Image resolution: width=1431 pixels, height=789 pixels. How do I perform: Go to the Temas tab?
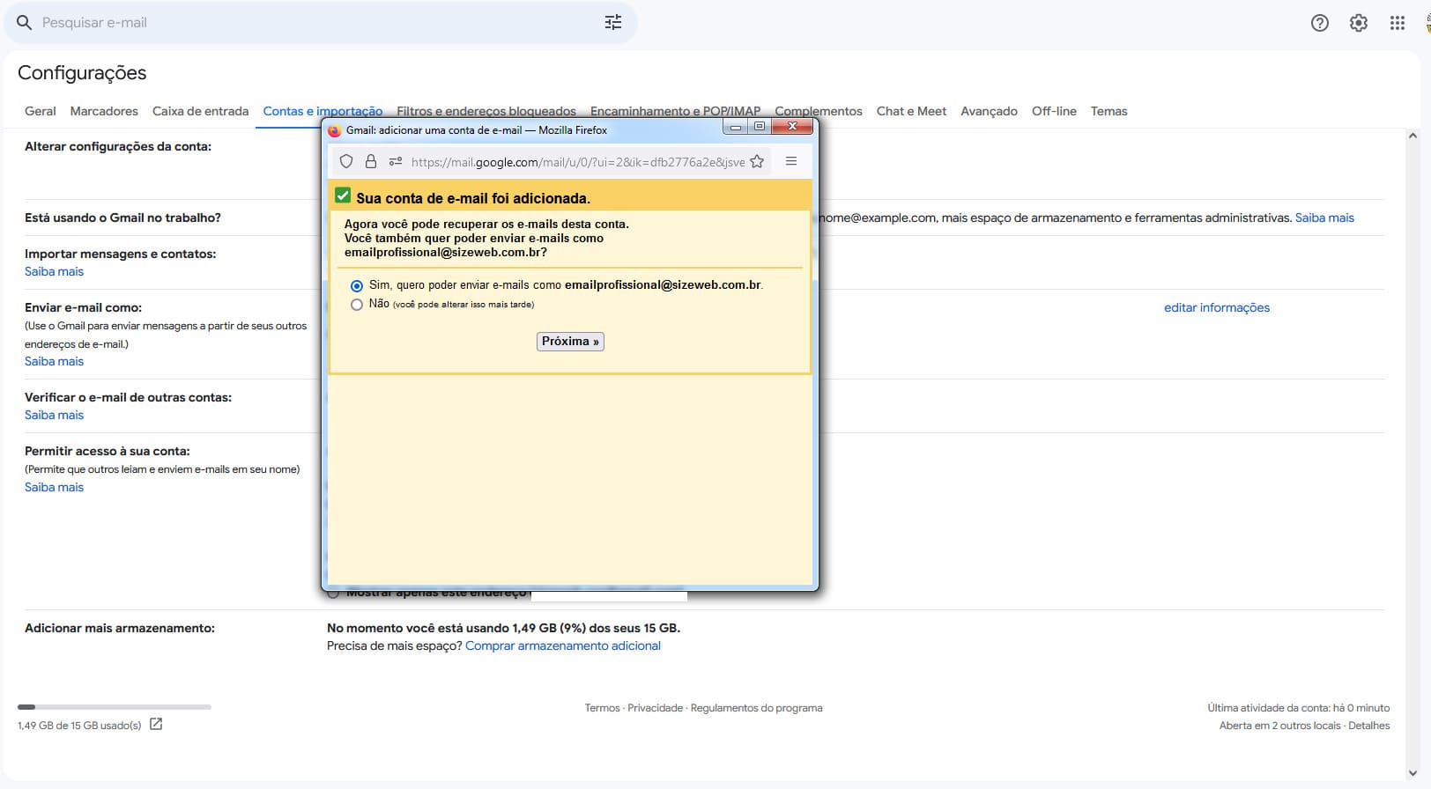pos(1108,111)
